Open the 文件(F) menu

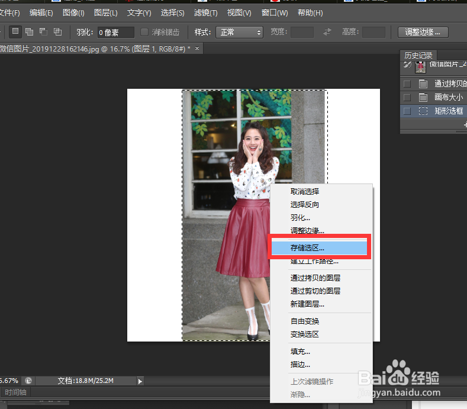9,13
